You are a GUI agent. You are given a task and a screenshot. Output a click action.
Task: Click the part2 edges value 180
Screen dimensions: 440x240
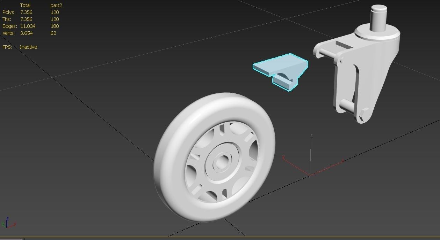point(55,26)
